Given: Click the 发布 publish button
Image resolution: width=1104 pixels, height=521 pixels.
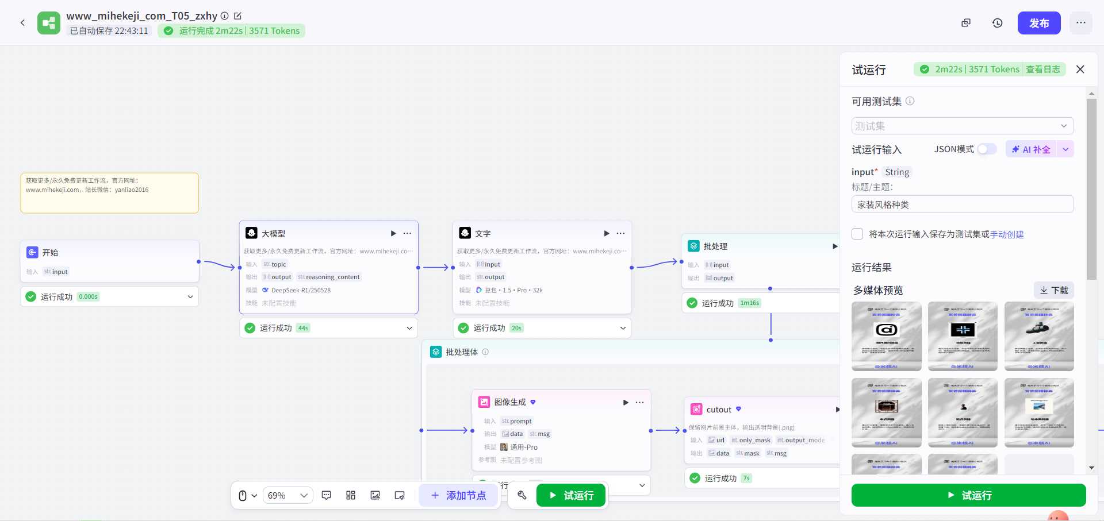Looking at the screenshot, I should [1038, 23].
